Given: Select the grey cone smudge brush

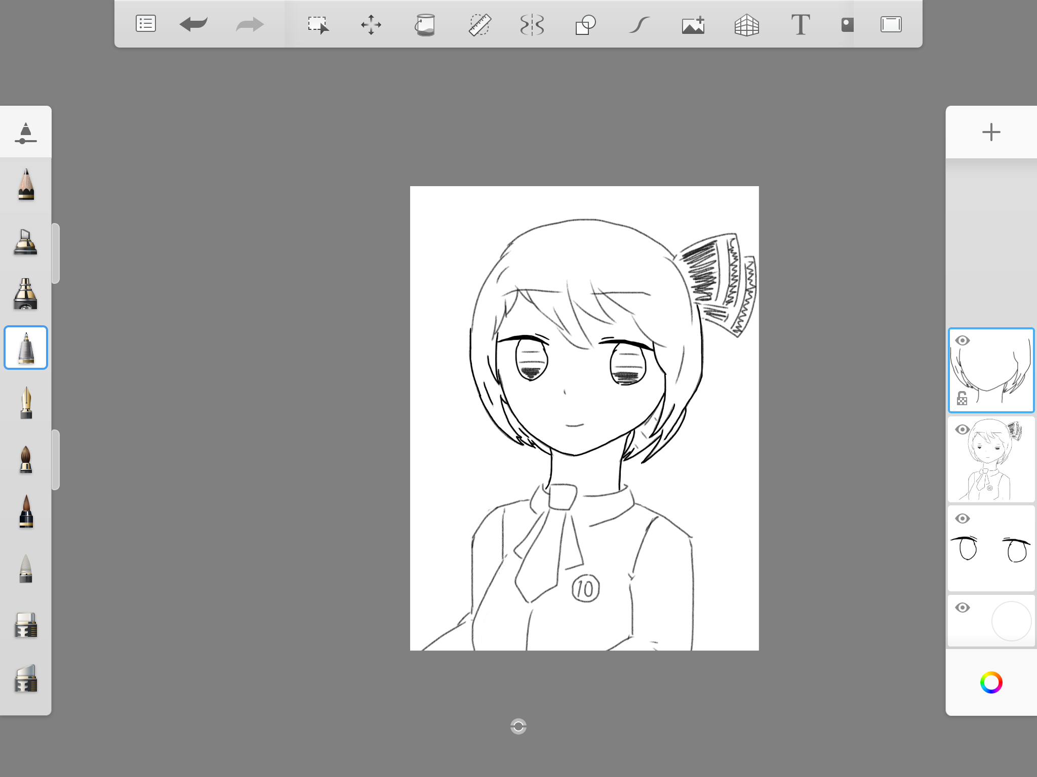Looking at the screenshot, I should (x=26, y=568).
